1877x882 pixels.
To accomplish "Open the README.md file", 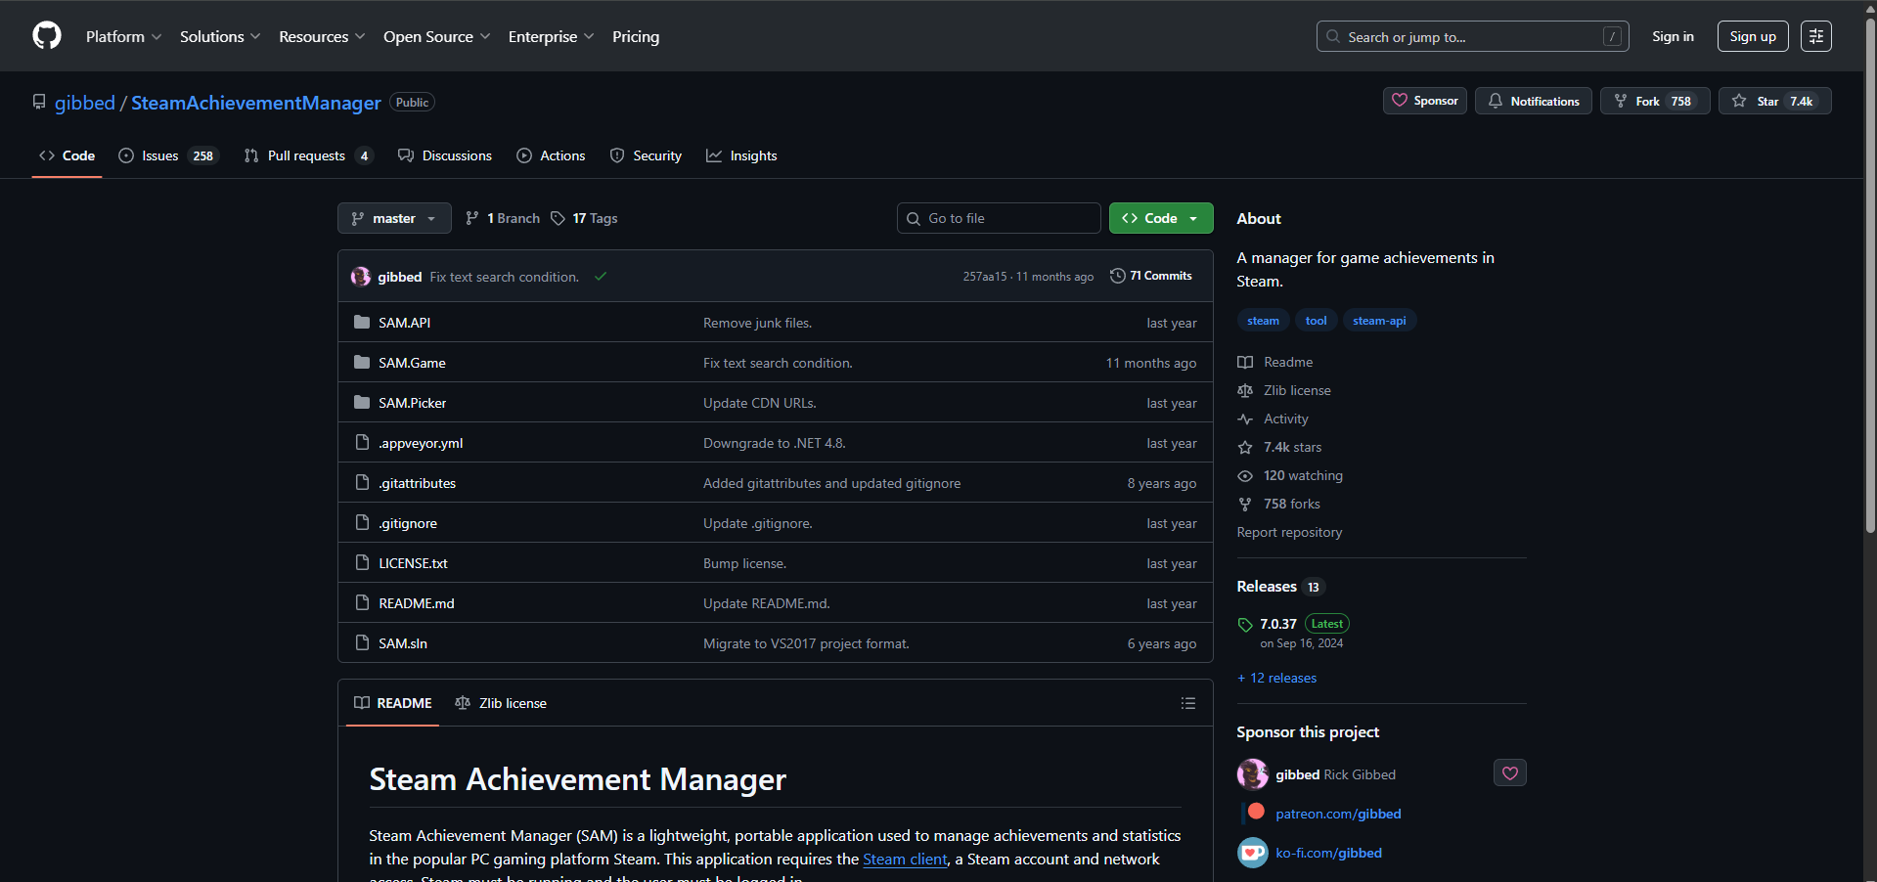I will pyautogui.click(x=417, y=603).
